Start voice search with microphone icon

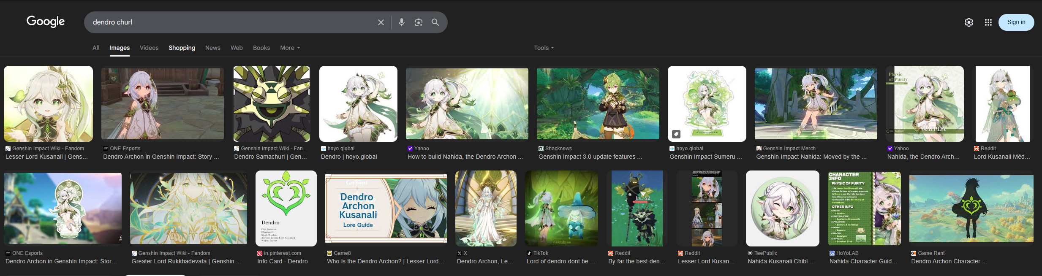[401, 22]
